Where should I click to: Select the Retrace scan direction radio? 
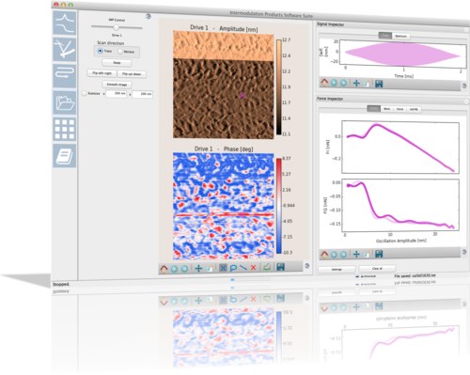[120, 52]
